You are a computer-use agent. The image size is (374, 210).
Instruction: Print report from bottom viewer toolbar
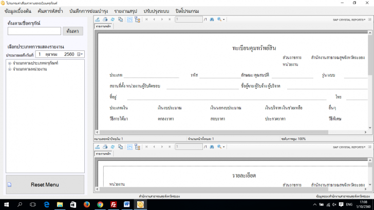(x=105, y=147)
